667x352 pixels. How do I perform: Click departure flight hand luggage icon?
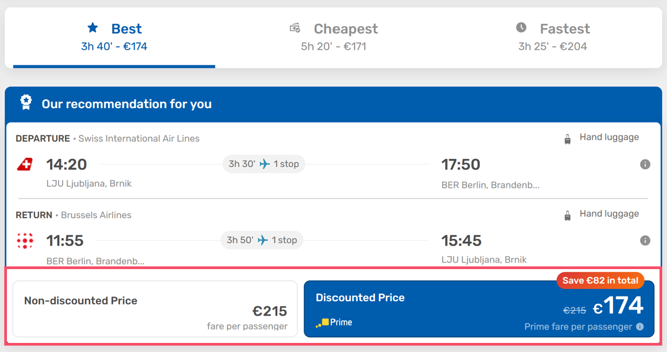point(568,139)
